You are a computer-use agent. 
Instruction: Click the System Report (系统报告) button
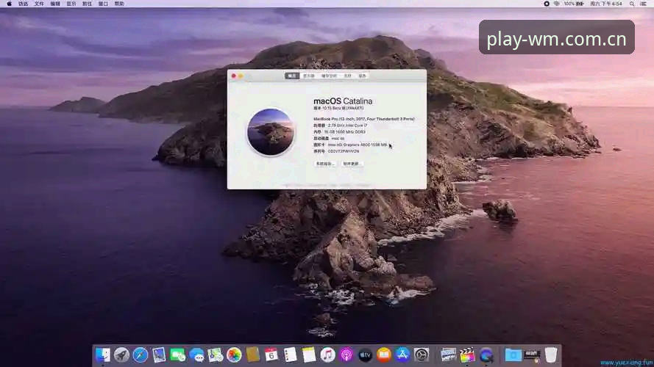point(325,164)
